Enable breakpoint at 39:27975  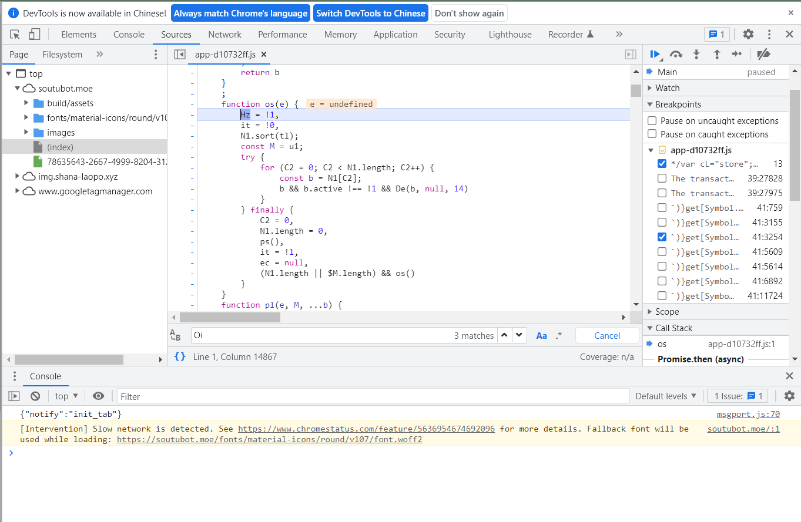click(662, 193)
